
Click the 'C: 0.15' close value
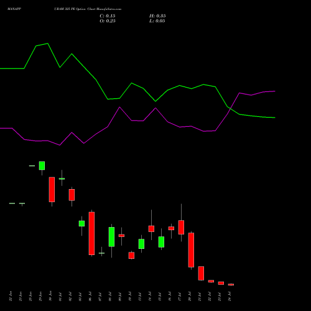click(x=108, y=16)
